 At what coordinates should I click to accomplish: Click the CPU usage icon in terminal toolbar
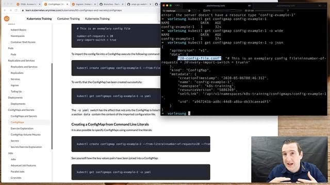204,10
